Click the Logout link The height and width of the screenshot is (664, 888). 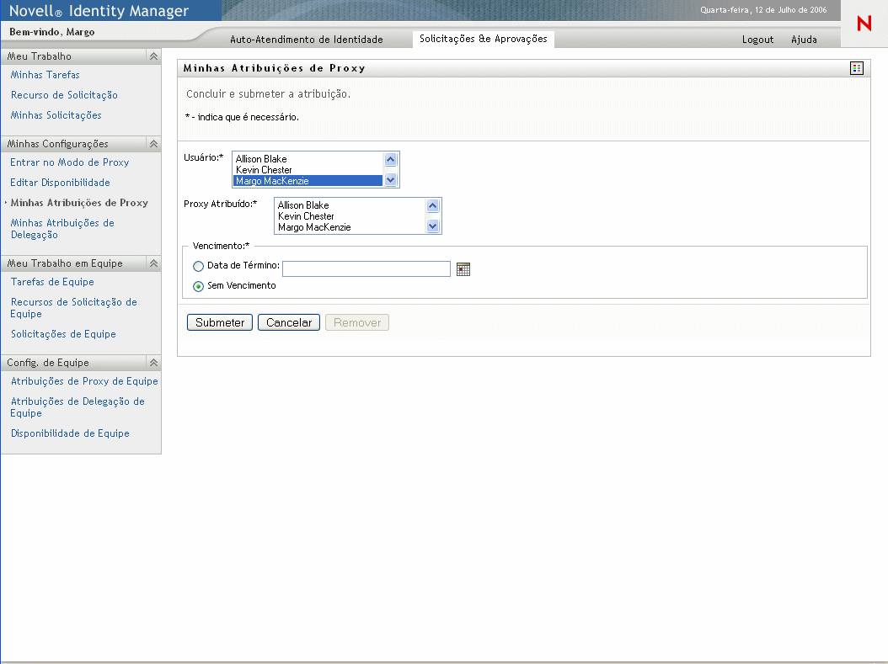tap(757, 40)
